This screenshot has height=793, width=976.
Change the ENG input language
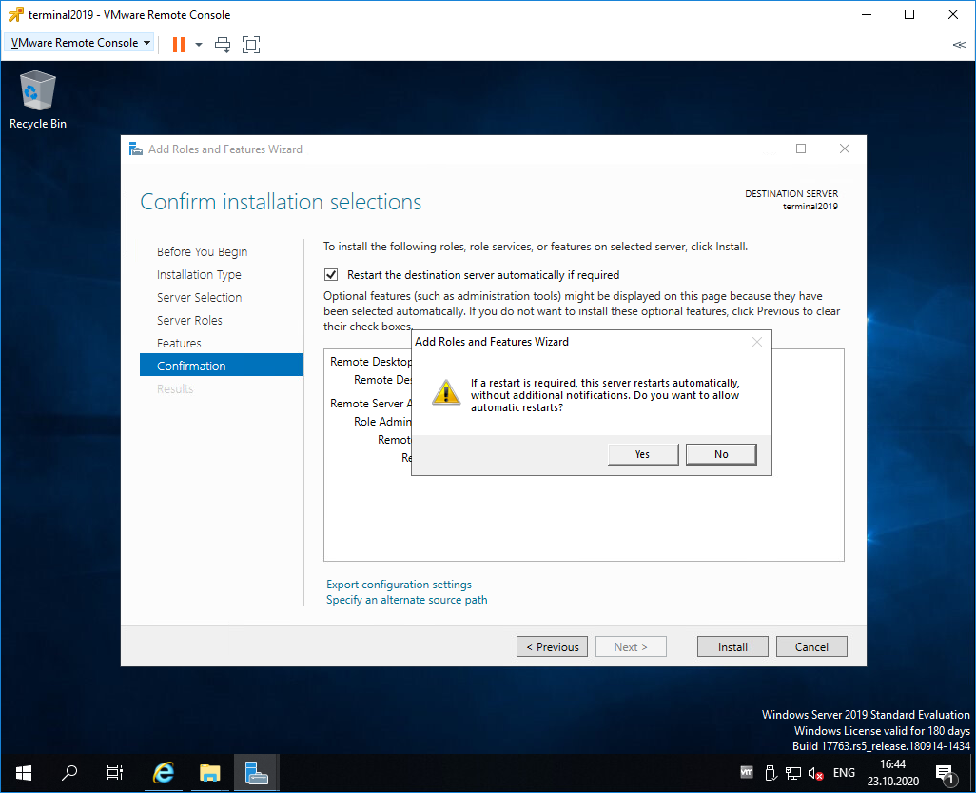(x=844, y=773)
